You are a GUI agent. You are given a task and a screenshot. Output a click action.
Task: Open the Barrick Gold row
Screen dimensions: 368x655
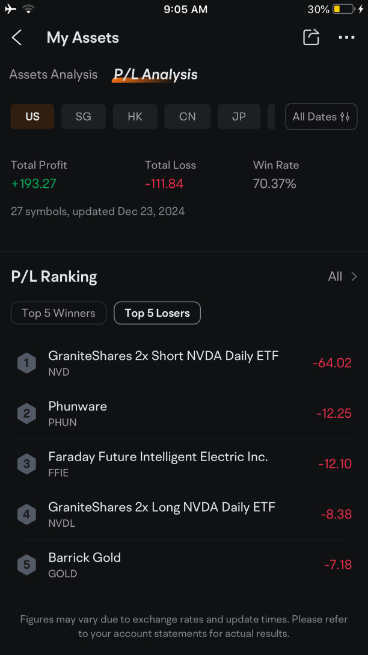coord(184,565)
